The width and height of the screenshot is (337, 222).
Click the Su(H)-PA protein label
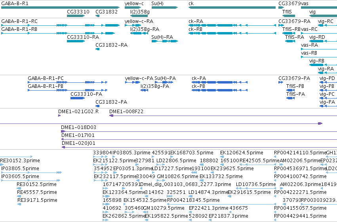click(165, 78)
